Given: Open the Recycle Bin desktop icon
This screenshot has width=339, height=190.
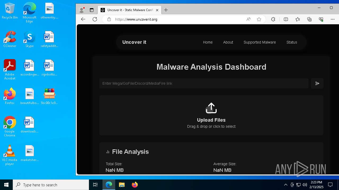Looking at the screenshot, I should 10,11.
